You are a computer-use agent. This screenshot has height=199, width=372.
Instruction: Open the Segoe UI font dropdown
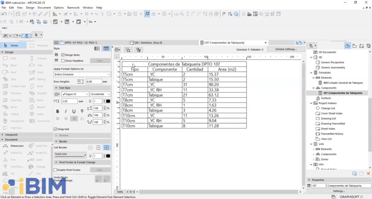click(75, 94)
